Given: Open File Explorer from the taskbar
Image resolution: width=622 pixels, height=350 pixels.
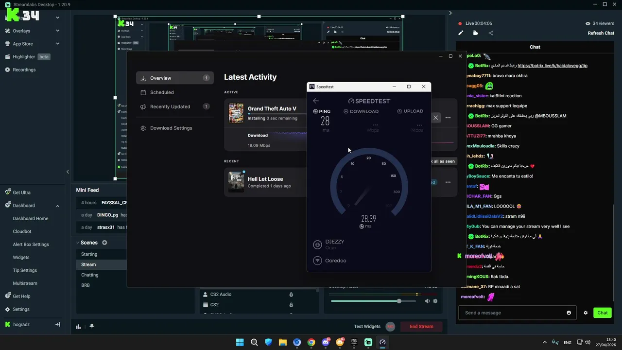Looking at the screenshot, I should point(282,342).
